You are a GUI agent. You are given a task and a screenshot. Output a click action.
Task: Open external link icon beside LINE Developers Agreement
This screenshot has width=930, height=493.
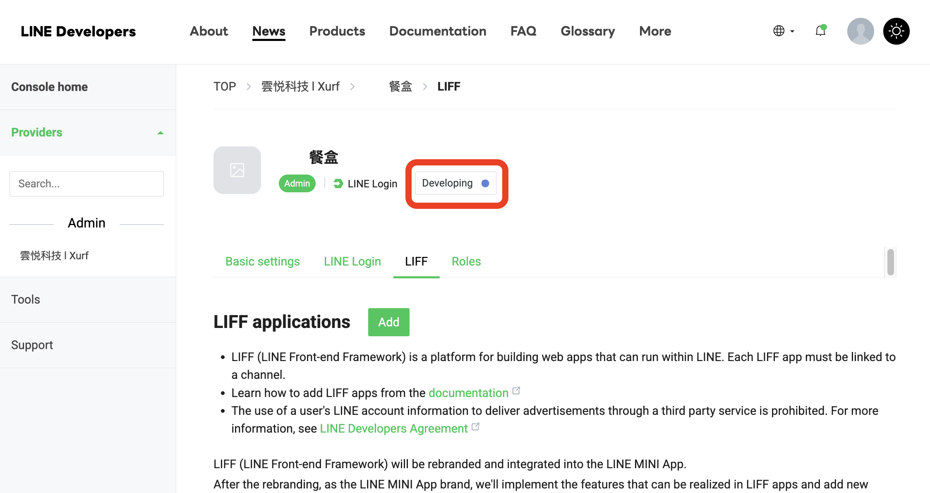[476, 426]
